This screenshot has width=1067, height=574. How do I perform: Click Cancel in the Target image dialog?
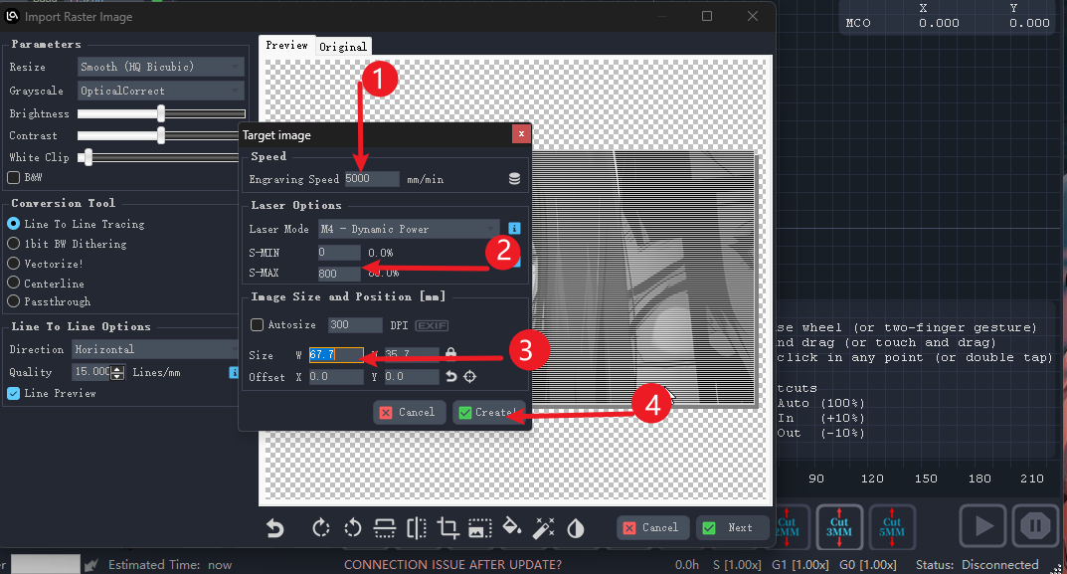coord(409,412)
